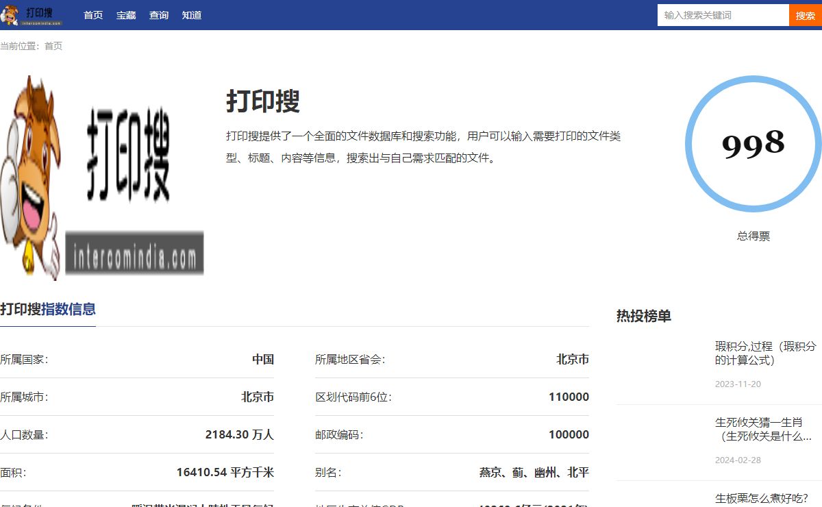Open the 查询 navigation menu item

click(x=159, y=15)
